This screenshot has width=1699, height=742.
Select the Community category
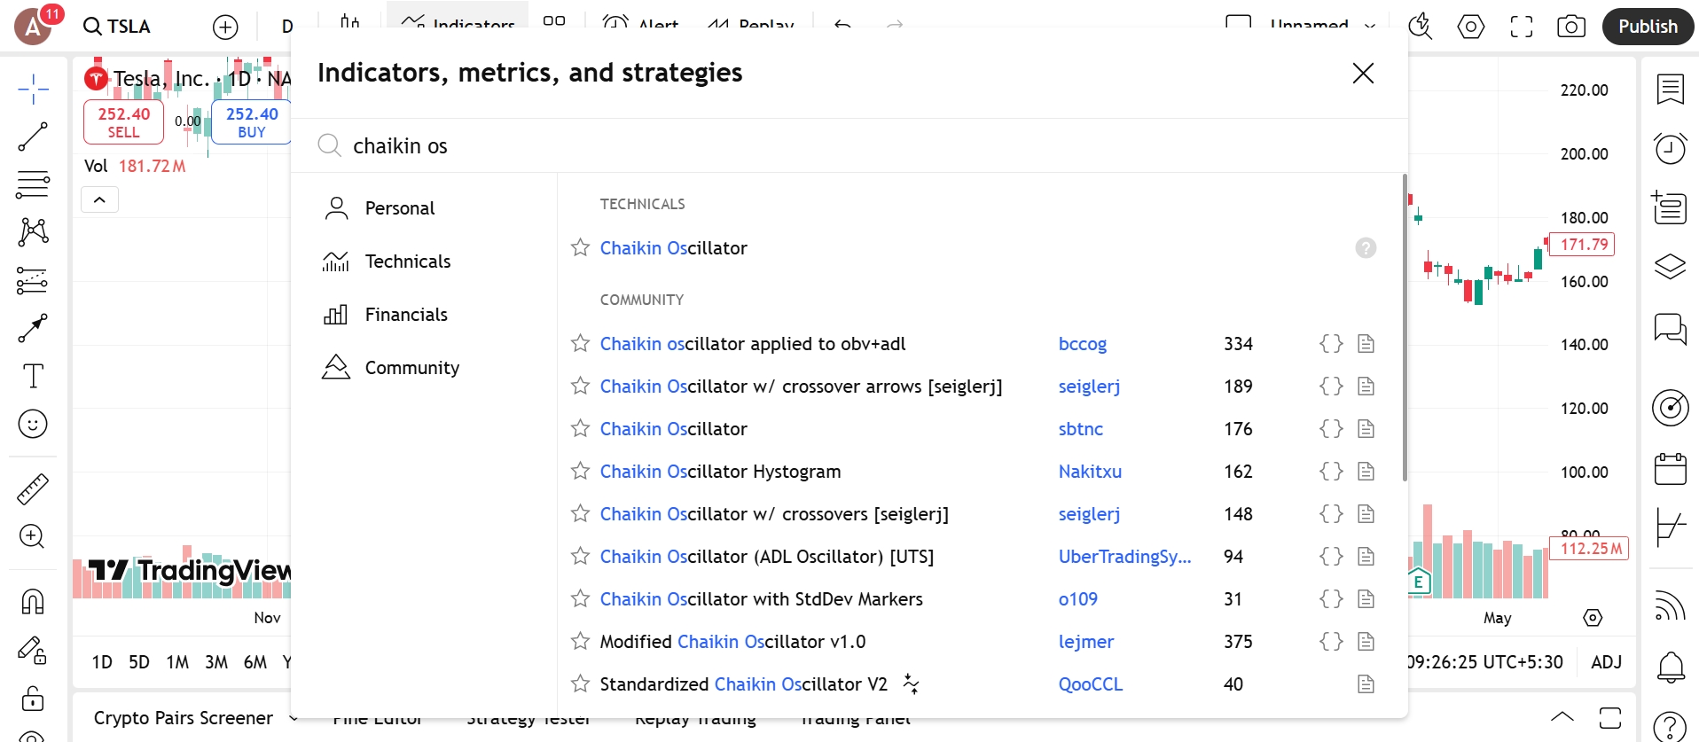(x=412, y=368)
